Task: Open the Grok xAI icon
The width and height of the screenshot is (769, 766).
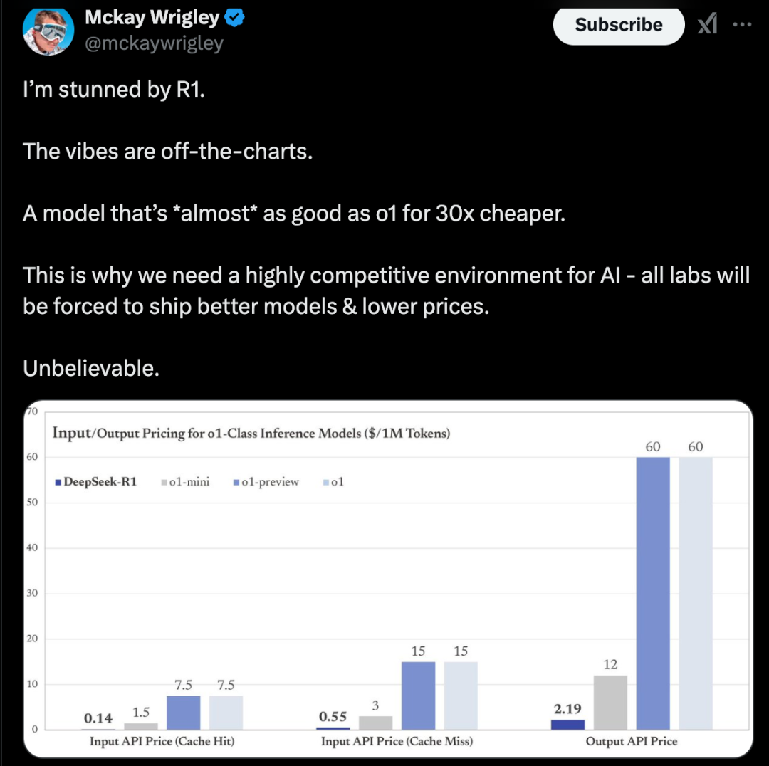Action: click(x=707, y=24)
